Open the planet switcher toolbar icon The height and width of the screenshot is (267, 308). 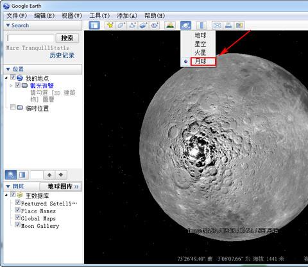click(185, 26)
